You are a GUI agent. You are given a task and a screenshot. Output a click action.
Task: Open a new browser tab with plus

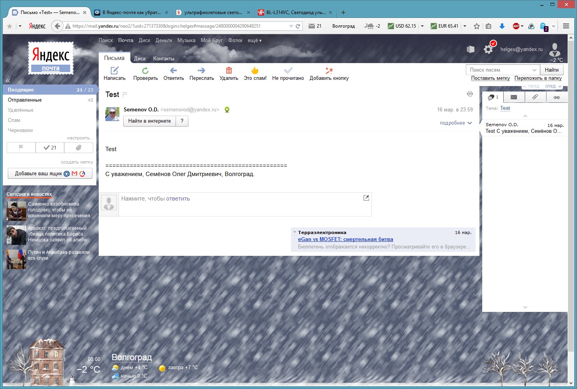coord(343,12)
